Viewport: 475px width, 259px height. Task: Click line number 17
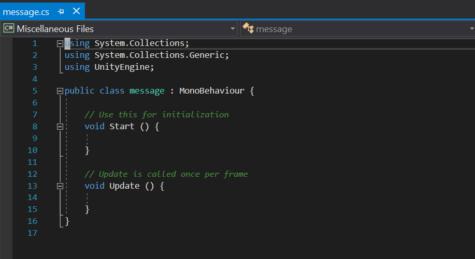34,233
